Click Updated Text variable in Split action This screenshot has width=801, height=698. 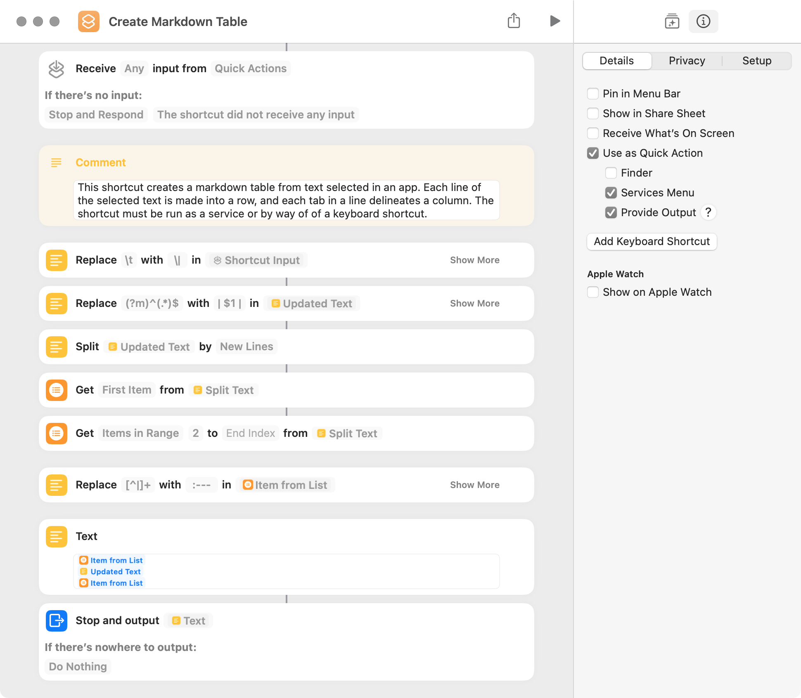pyautogui.click(x=149, y=347)
